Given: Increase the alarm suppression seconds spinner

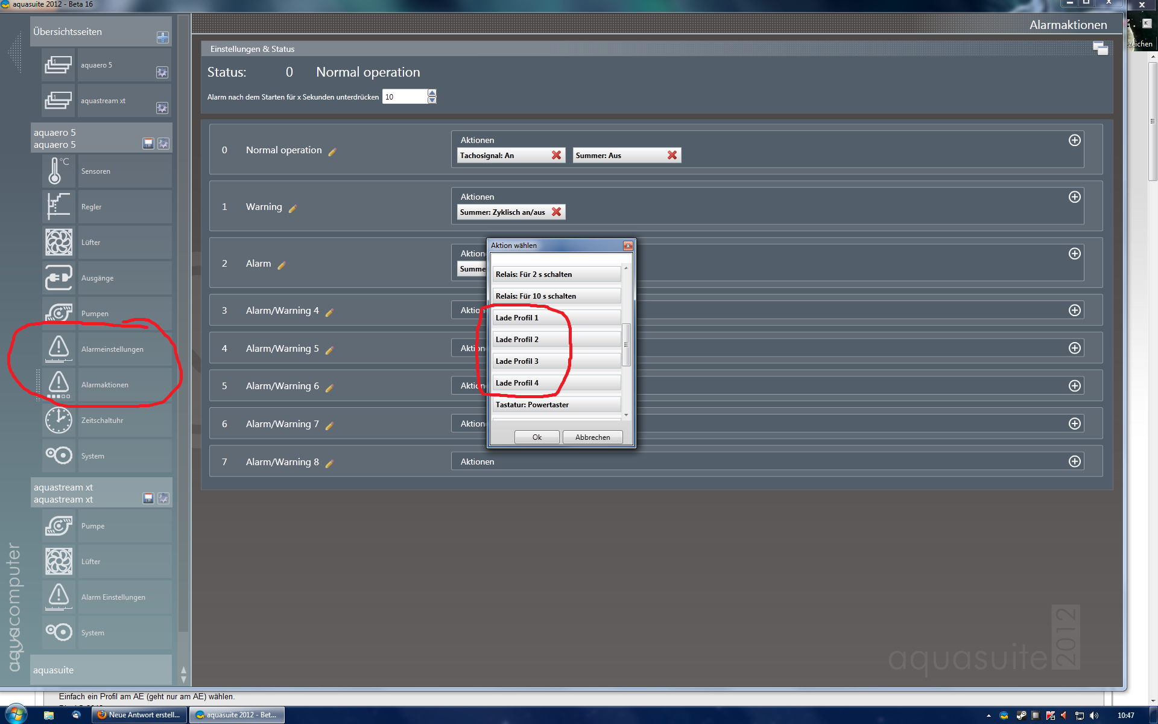Looking at the screenshot, I should pyautogui.click(x=432, y=93).
